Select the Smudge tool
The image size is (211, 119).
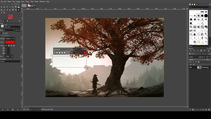click(13, 10)
